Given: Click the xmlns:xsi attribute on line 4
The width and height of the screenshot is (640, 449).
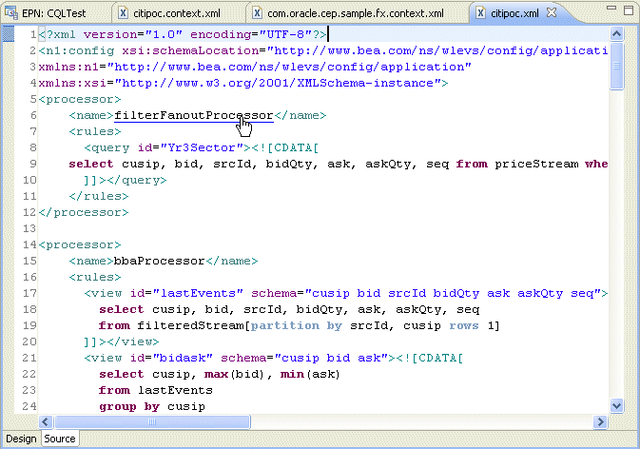Looking at the screenshot, I should 240,84.
